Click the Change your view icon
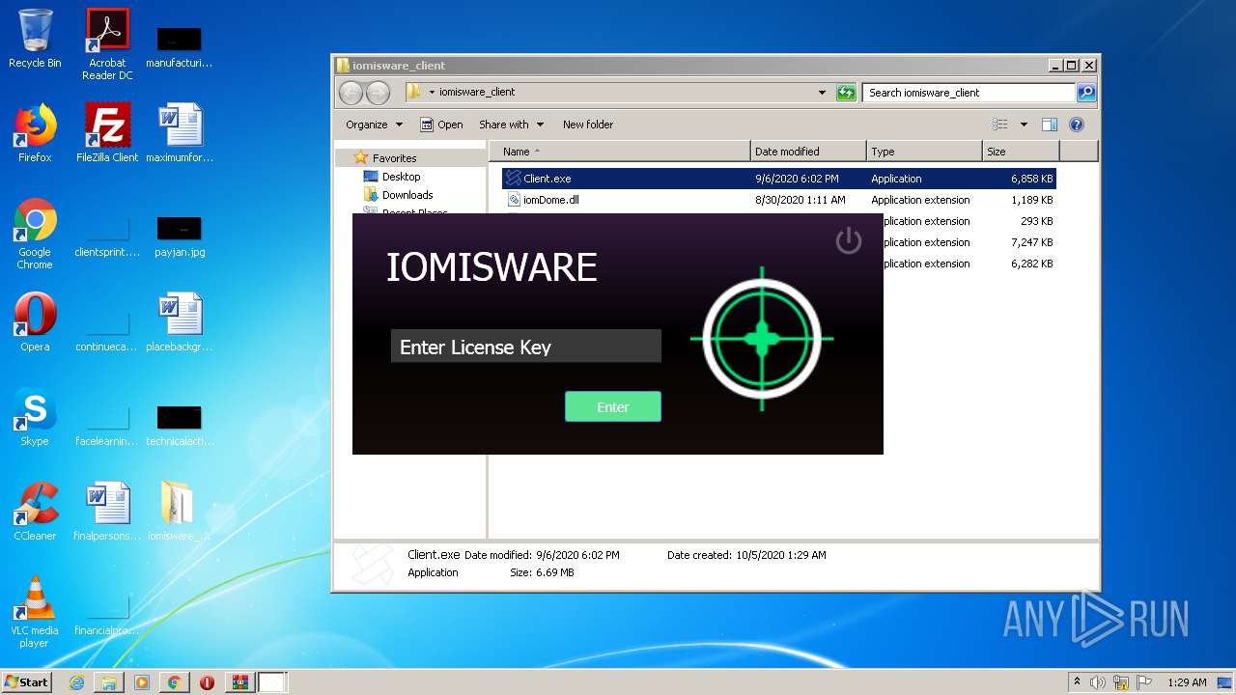 1000,125
